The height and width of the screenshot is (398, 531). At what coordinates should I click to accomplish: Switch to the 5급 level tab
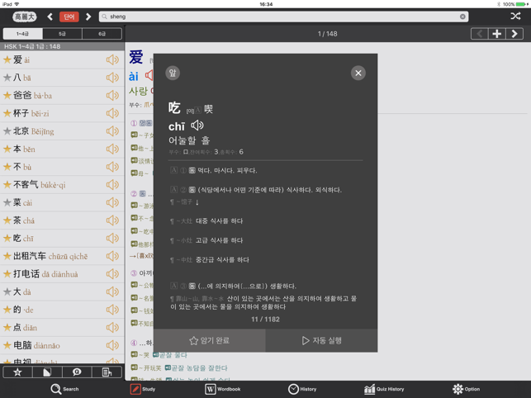click(x=63, y=34)
